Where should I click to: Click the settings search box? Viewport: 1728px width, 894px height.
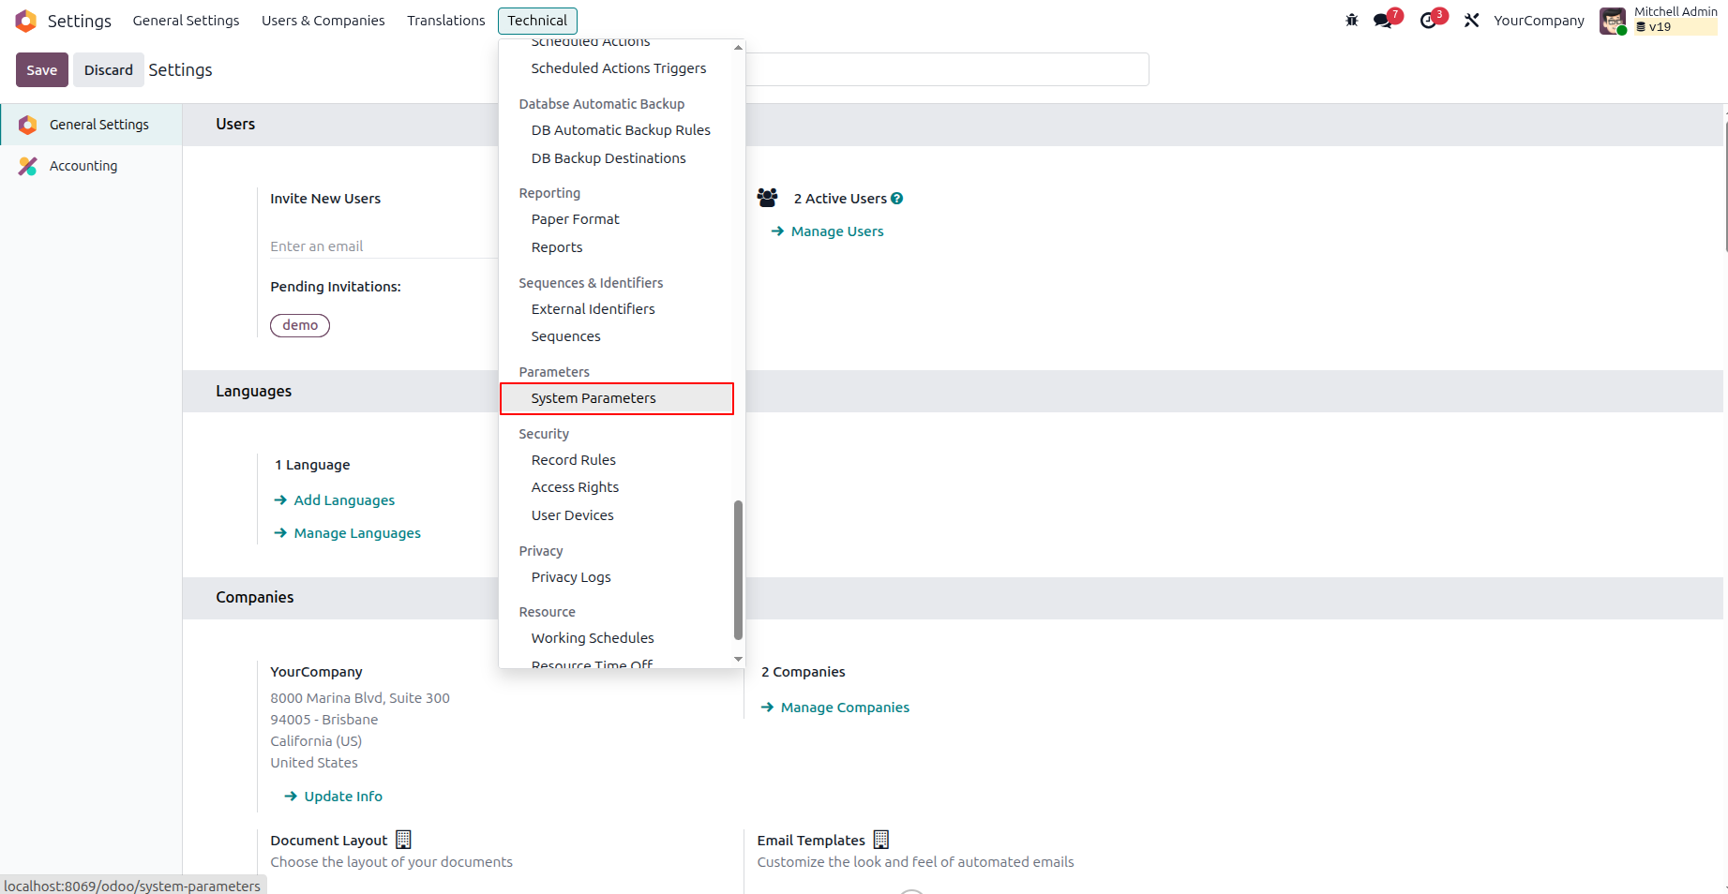(x=947, y=69)
